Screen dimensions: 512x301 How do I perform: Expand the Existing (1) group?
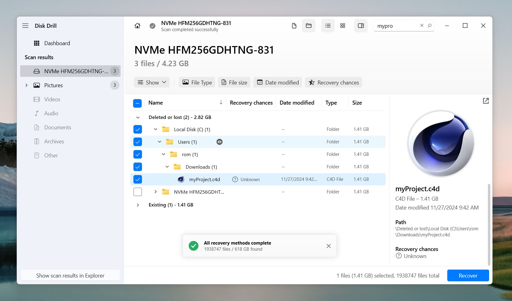click(138, 205)
